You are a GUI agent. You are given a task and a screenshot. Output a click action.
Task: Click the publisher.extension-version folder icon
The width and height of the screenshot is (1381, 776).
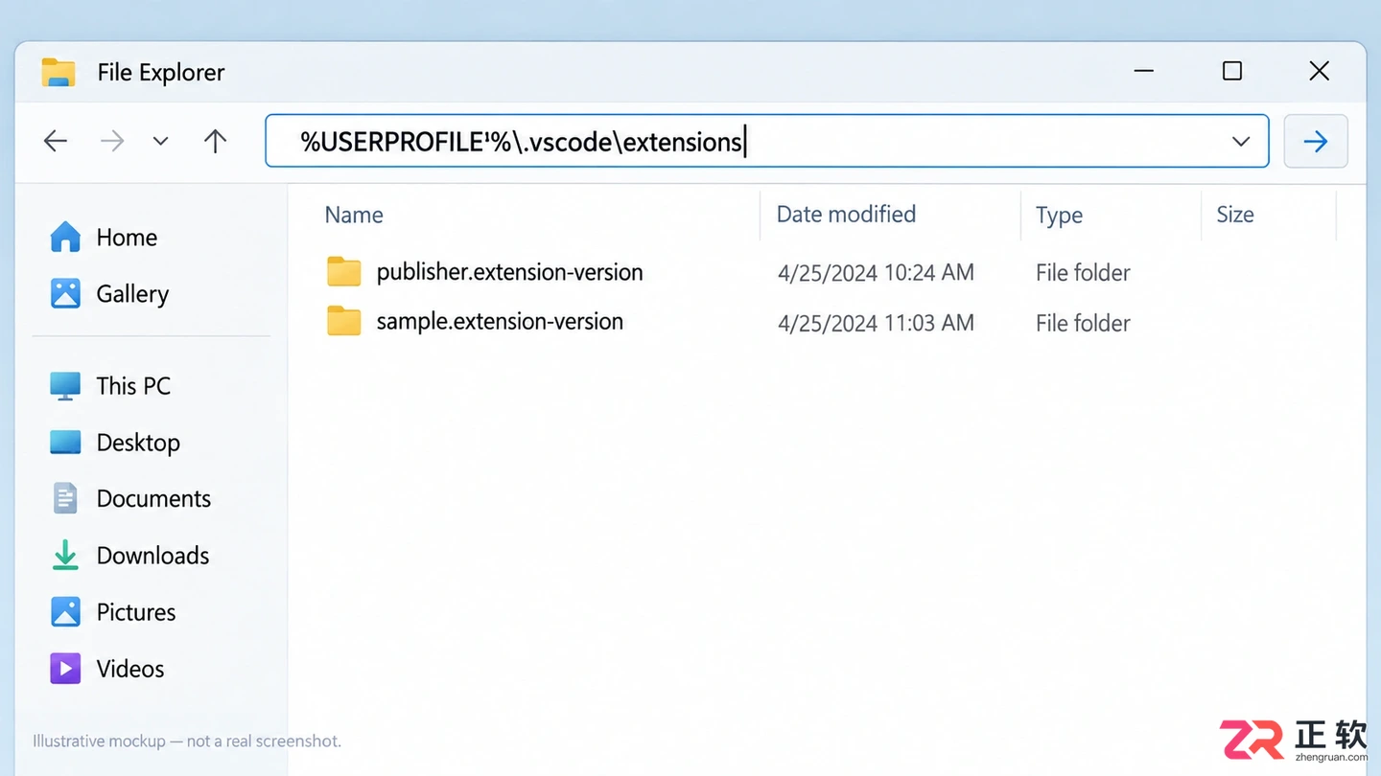point(343,272)
